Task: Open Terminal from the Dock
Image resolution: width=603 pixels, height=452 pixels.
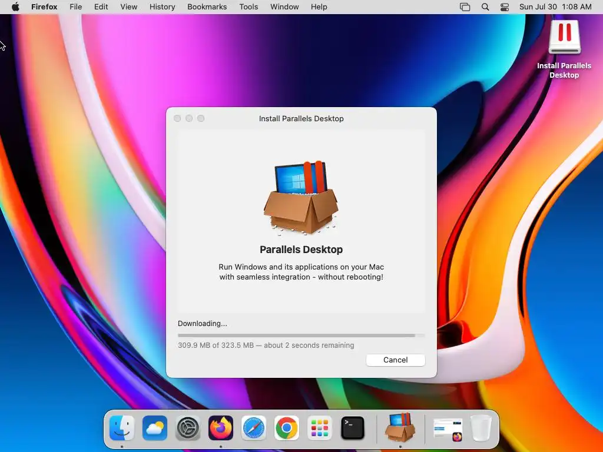Action: (353, 428)
